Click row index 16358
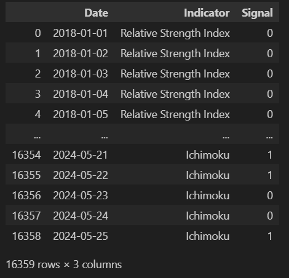Viewport: 289px width, 278px height. click(x=26, y=236)
